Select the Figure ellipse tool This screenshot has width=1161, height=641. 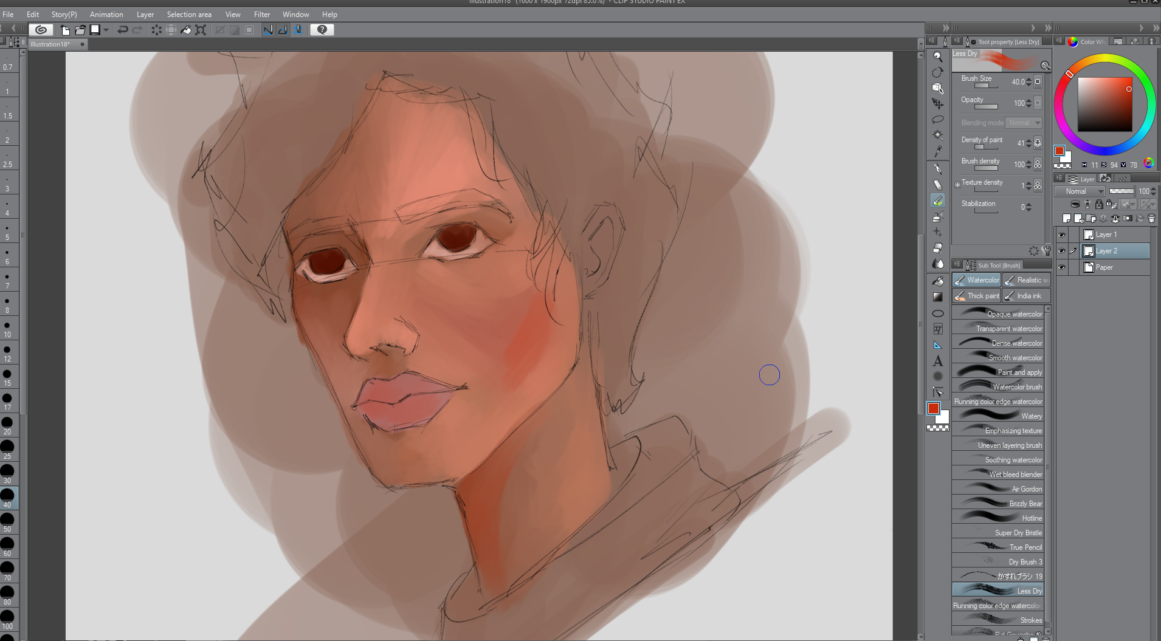(x=938, y=314)
